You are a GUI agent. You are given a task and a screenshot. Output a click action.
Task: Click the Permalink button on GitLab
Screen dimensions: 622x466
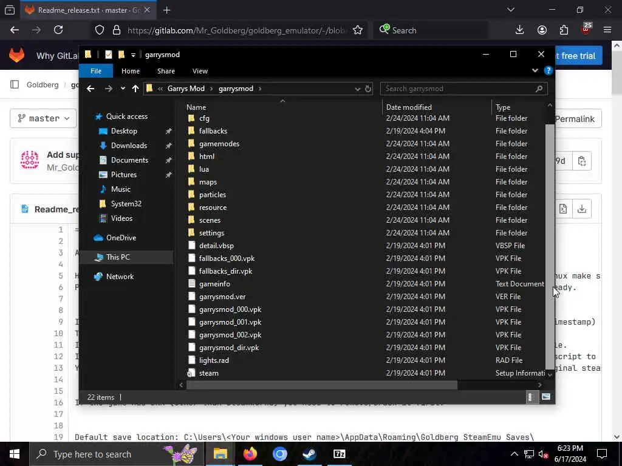coord(575,119)
